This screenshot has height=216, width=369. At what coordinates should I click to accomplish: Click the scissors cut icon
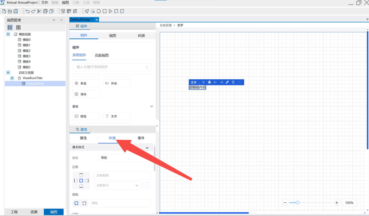click(39, 11)
